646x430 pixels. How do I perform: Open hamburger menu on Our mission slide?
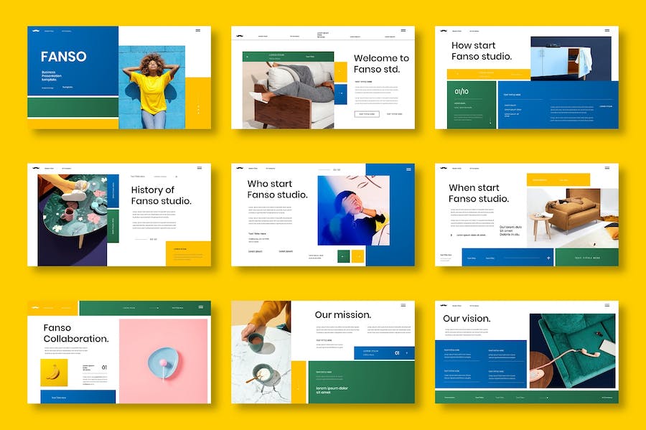point(403,305)
